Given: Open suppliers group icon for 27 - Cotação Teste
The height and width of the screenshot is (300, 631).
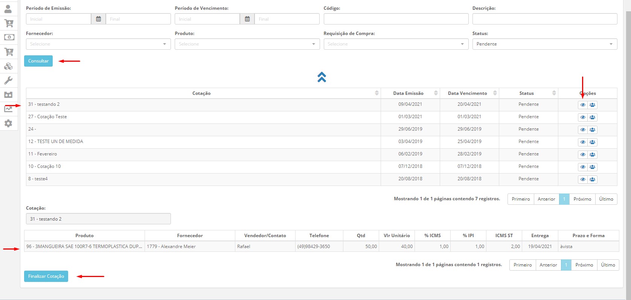Looking at the screenshot, I should tap(593, 117).
